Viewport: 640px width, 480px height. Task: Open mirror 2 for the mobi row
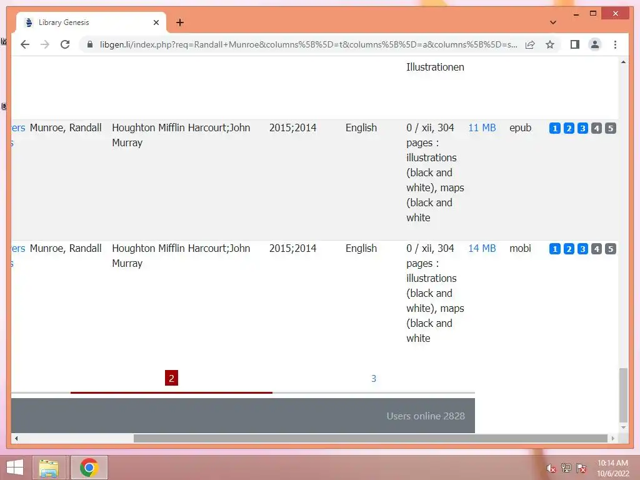point(569,249)
